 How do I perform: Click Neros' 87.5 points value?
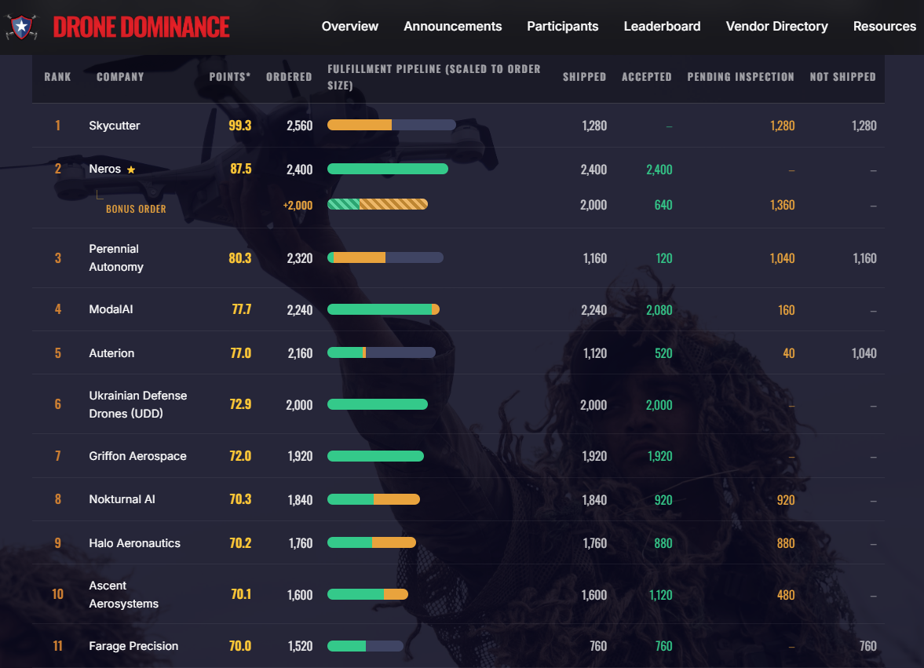click(x=240, y=169)
